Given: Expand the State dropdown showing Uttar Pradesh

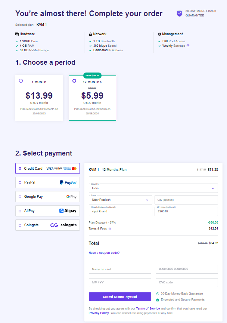Looking at the screenshot, I should click(x=120, y=200).
